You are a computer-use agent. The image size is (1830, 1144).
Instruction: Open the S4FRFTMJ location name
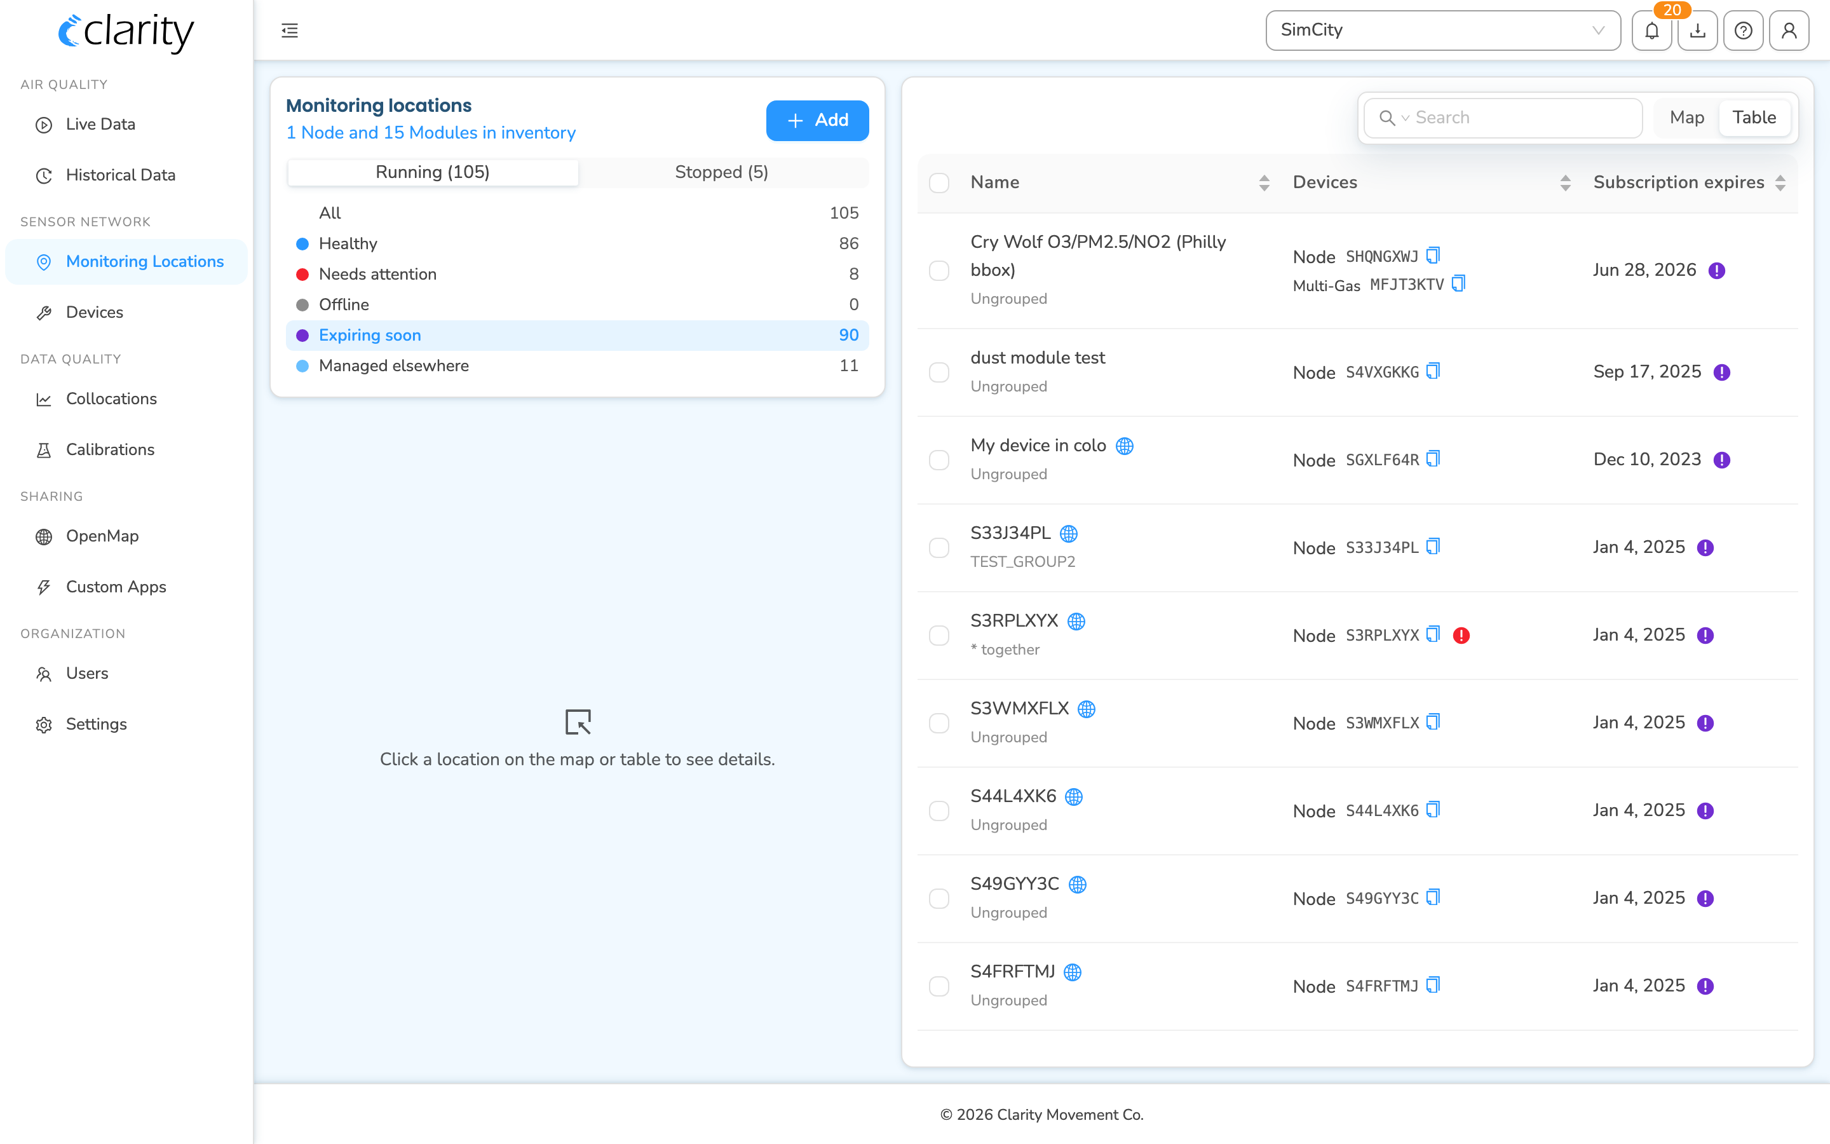click(x=1013, y=972)
